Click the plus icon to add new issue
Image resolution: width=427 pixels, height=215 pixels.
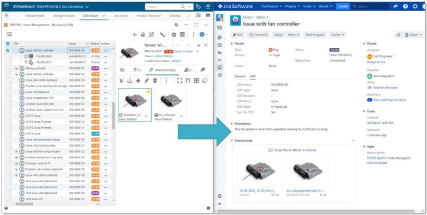click(x=135, y=34)
